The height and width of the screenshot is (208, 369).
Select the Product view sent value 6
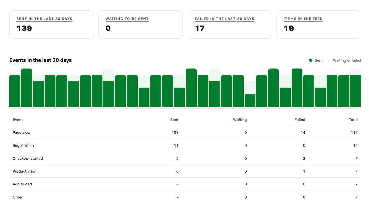coord(177,171)
